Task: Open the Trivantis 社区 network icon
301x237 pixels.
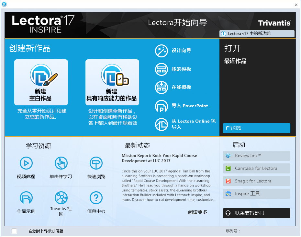Action: point(61,198)
